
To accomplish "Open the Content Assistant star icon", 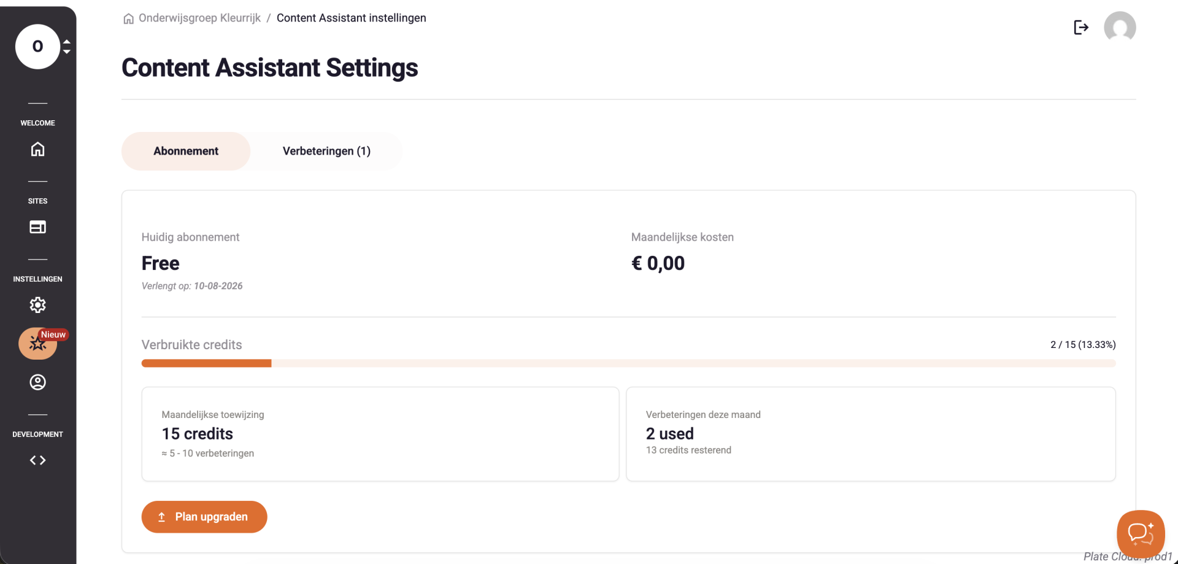I will pyautogui.click(x=37, y=344).
